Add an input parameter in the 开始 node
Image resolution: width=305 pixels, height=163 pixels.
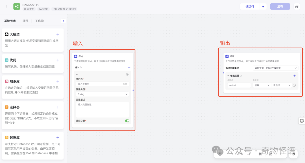pos(129,68)
